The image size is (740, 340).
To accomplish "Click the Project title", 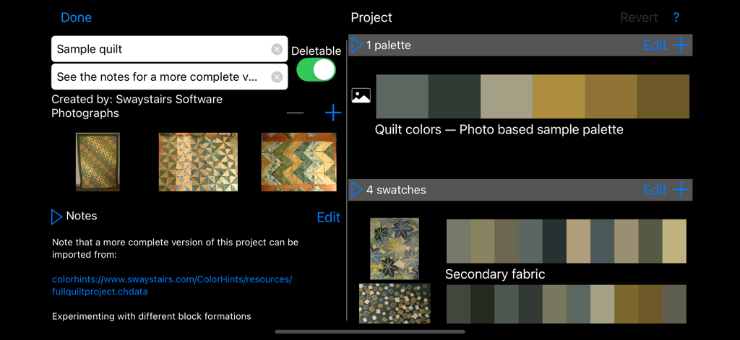I will pyautogui.click(x=371, y=18).
